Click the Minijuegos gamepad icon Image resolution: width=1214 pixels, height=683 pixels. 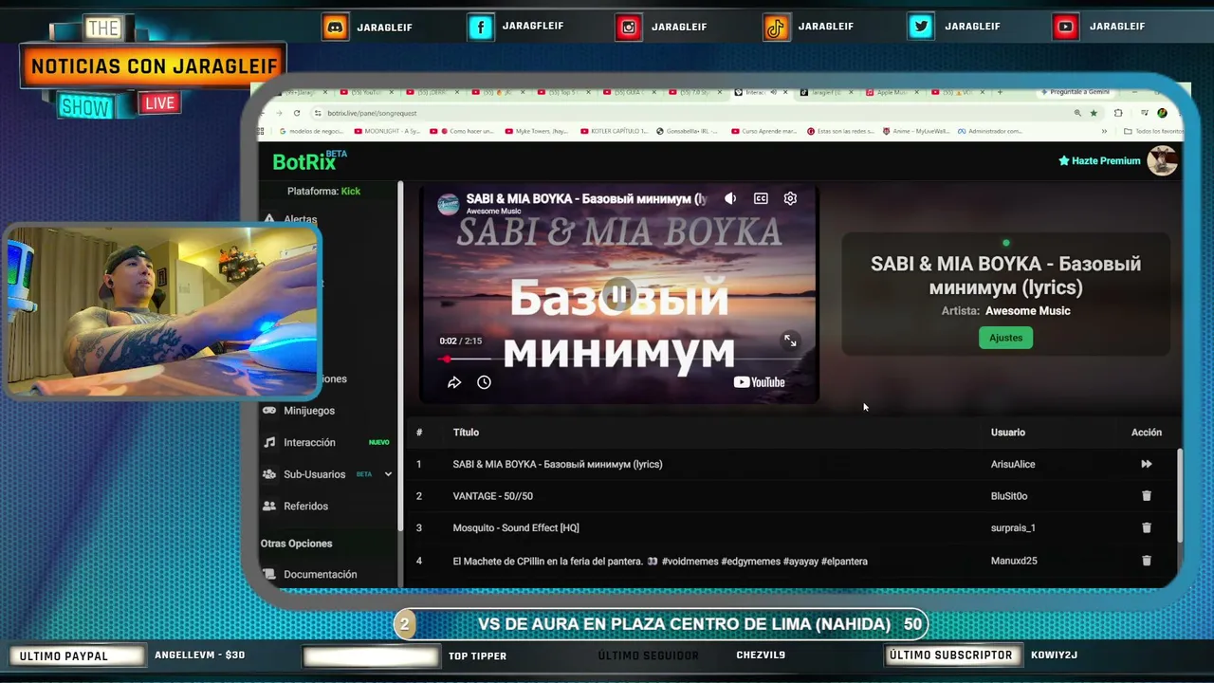pos(269,411)
